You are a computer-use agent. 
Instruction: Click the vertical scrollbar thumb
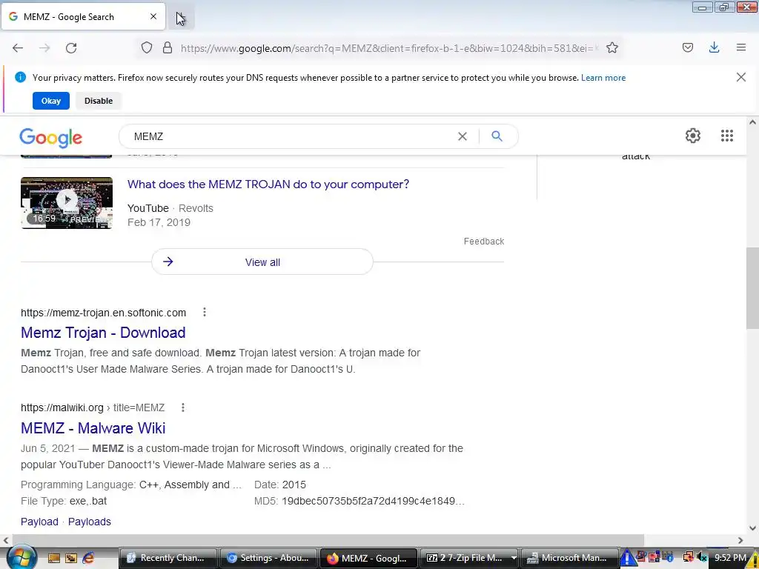coord(752,288)
